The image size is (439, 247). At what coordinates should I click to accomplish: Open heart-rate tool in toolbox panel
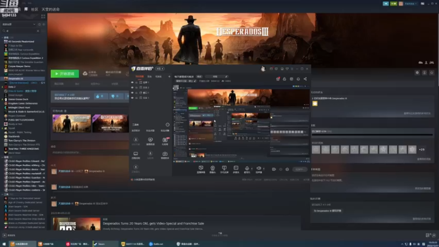tap(150, 141)
